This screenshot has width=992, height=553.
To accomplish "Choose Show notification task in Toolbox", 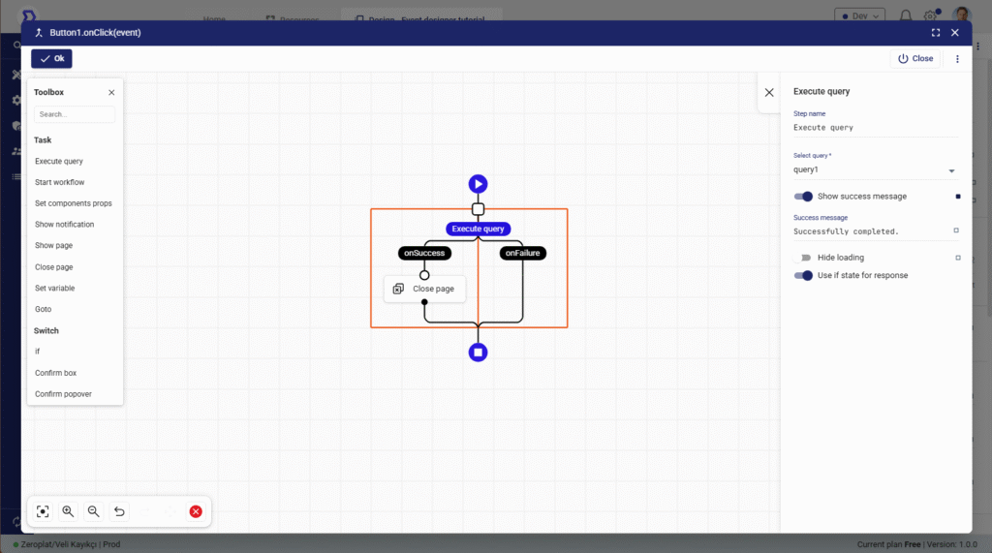I will tap(65, 225).
